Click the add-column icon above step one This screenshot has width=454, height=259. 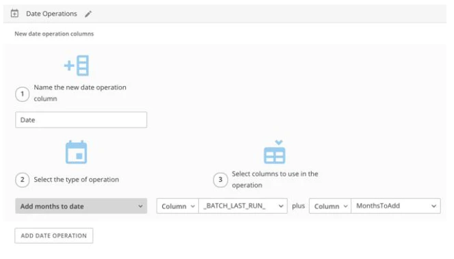click(77, 66)
